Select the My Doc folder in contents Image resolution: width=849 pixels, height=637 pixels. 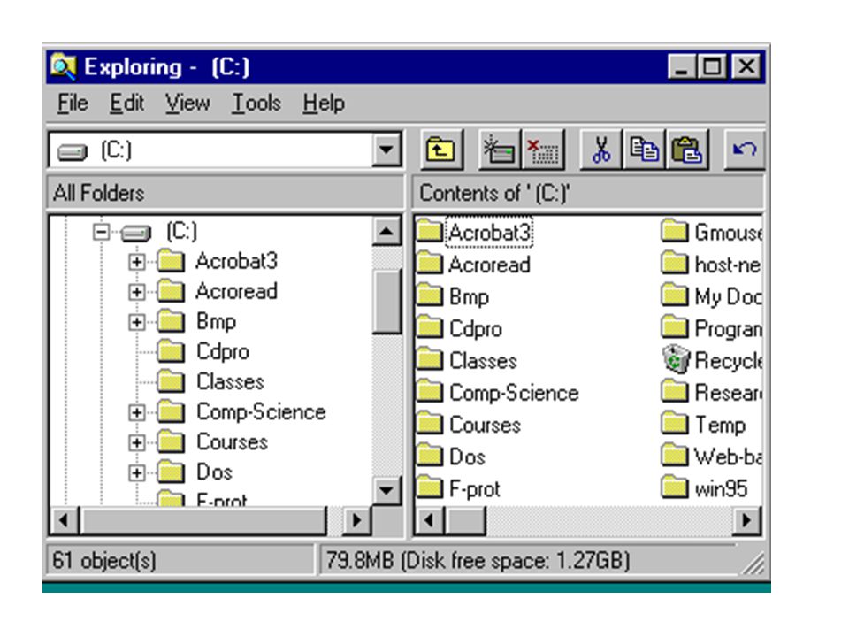point(711,296)
